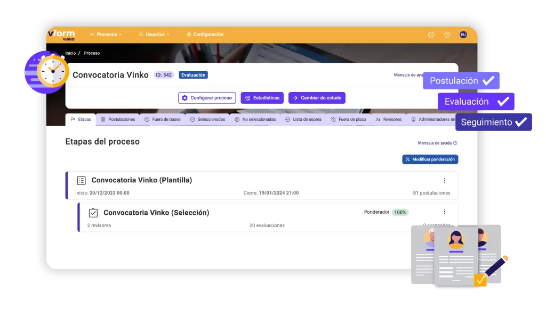546x311 pixels.
Task: Select the Lista de espera tab
Action: [303, 120]
